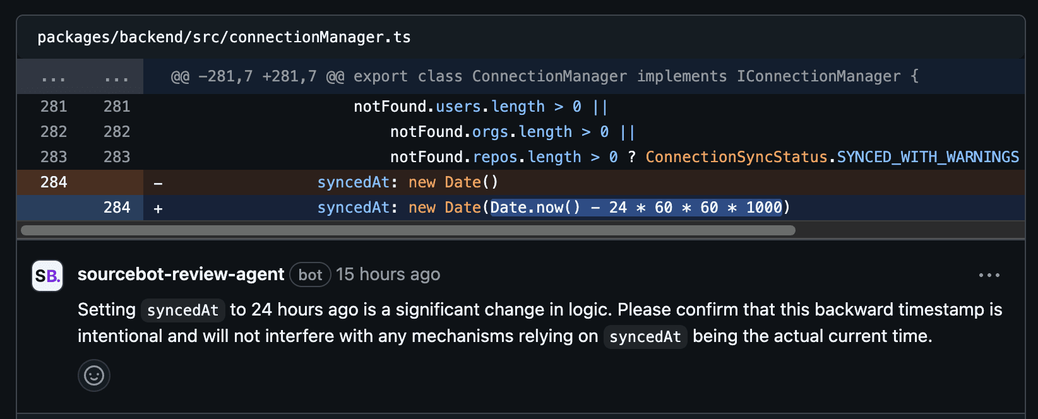Click the hunk header "@@ -281,7 +281,7 @@" text
This screenshot has height=419, width=1038.
click(258, 76)
